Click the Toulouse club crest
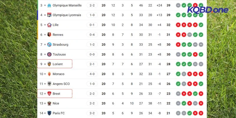Viewport: 236px width, 118px height. tap(49, 54)
